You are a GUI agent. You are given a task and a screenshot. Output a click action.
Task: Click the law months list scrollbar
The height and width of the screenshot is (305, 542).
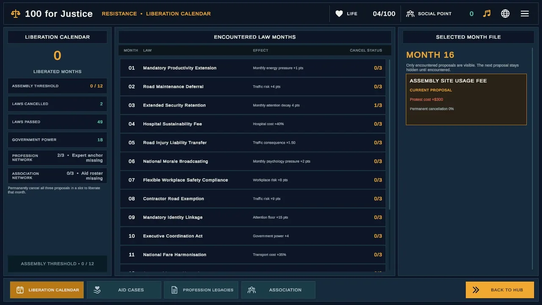point(389,134)
